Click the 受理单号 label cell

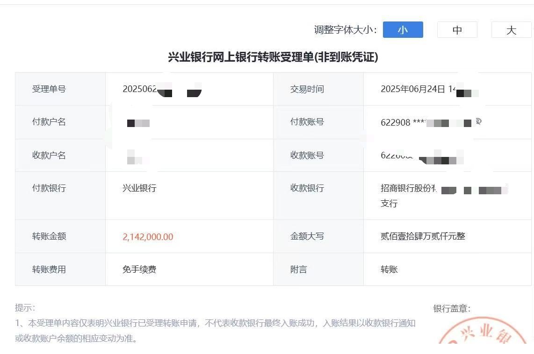[60, 89]
